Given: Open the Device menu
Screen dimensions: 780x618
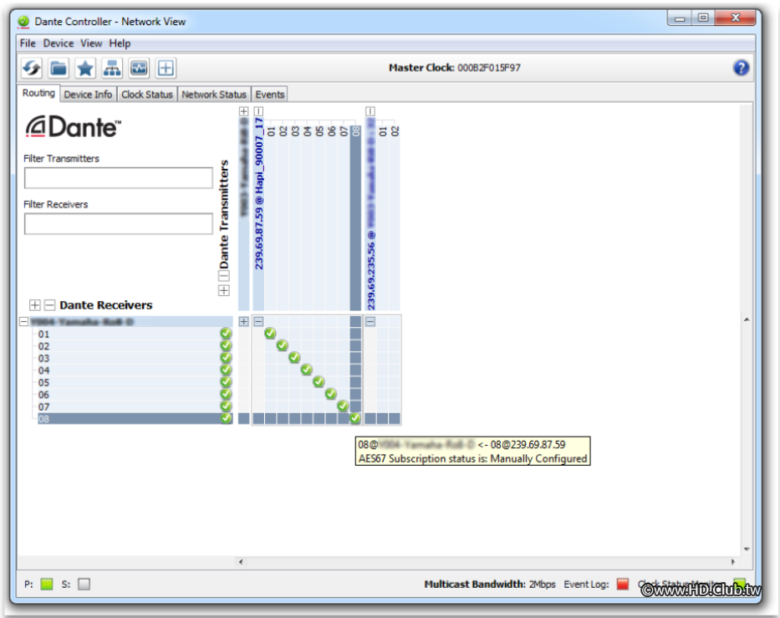Looking at the screenshot, I should (59, 43).
